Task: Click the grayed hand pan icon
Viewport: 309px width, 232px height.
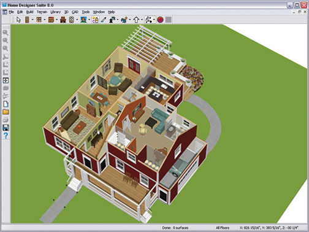Action: (x=6, y=88)
